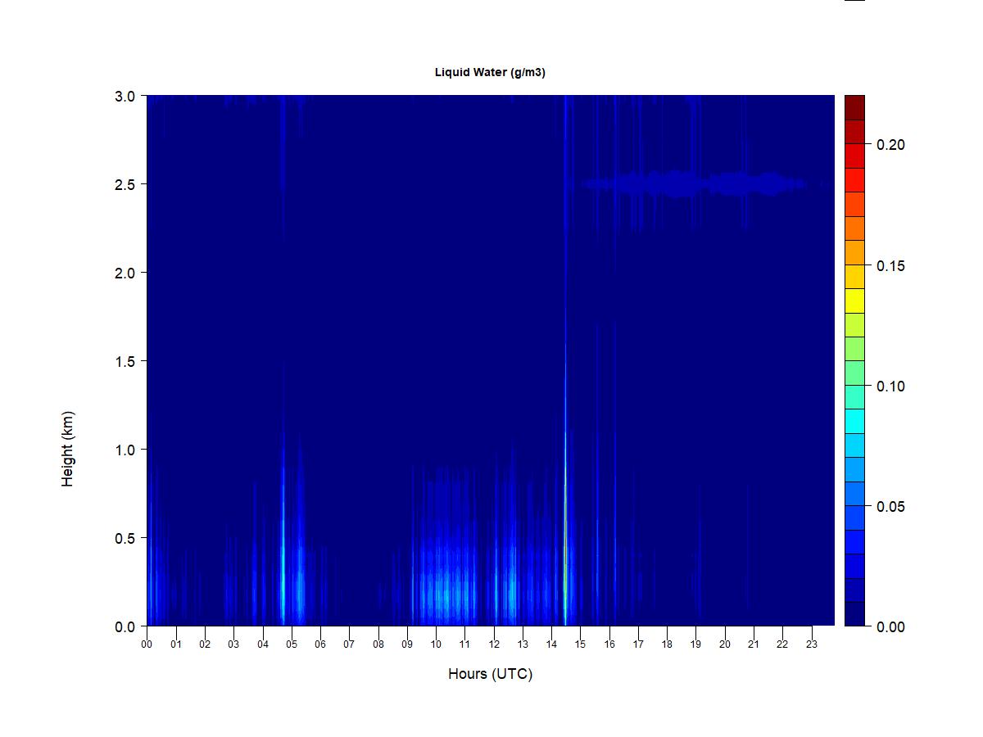The width and height of the screenshot is (983, 737).
Task: Select the 15 hour tick label
Action: pos(580,644)
